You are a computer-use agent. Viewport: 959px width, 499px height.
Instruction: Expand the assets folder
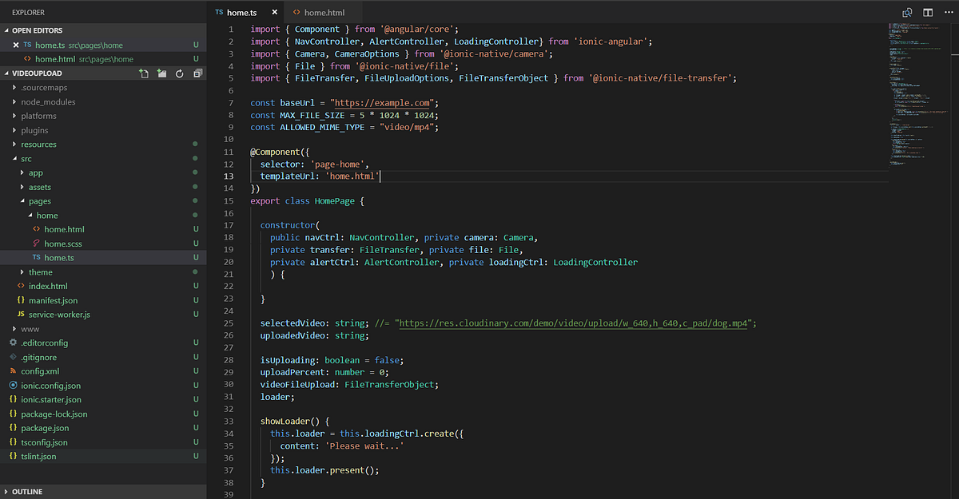point(103,187)
